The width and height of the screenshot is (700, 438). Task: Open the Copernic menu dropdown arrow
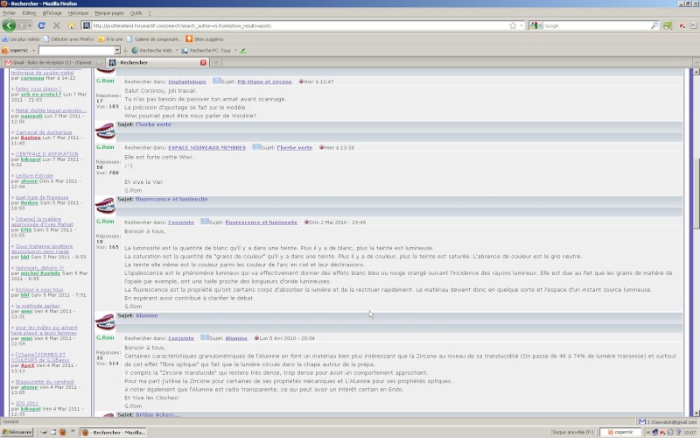[33, 51]
